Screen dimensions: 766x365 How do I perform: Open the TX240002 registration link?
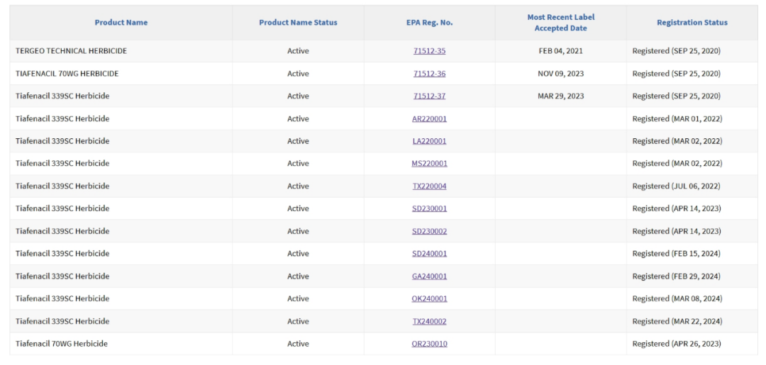tap(429, 322)
